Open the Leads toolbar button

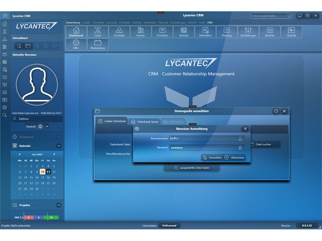click(98, 32)
